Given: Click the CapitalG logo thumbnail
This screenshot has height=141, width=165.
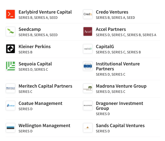Looking at the screenshot, I should click(88, 49).
